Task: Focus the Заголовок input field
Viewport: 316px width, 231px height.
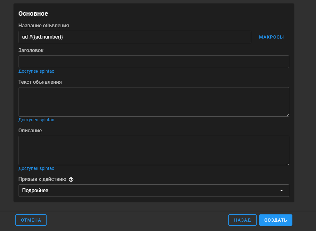Action: 154,62
